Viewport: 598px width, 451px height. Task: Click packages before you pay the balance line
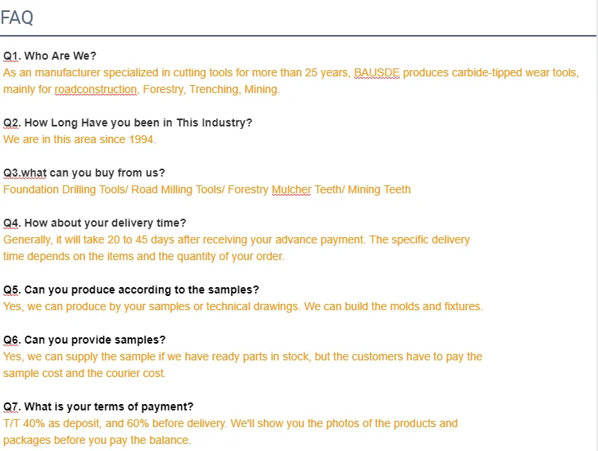point(97,441)
